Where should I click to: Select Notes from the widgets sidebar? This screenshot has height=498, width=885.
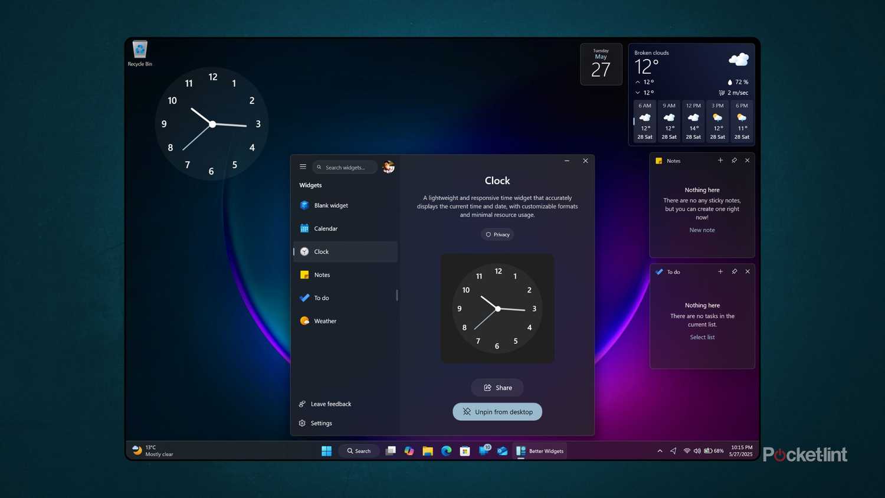[322, 274]
